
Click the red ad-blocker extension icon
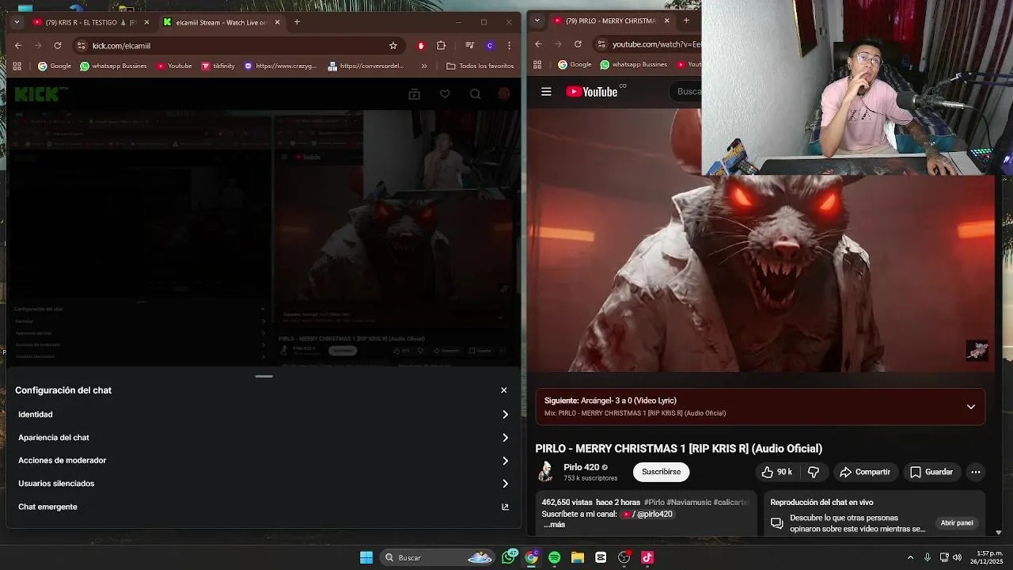421,46
